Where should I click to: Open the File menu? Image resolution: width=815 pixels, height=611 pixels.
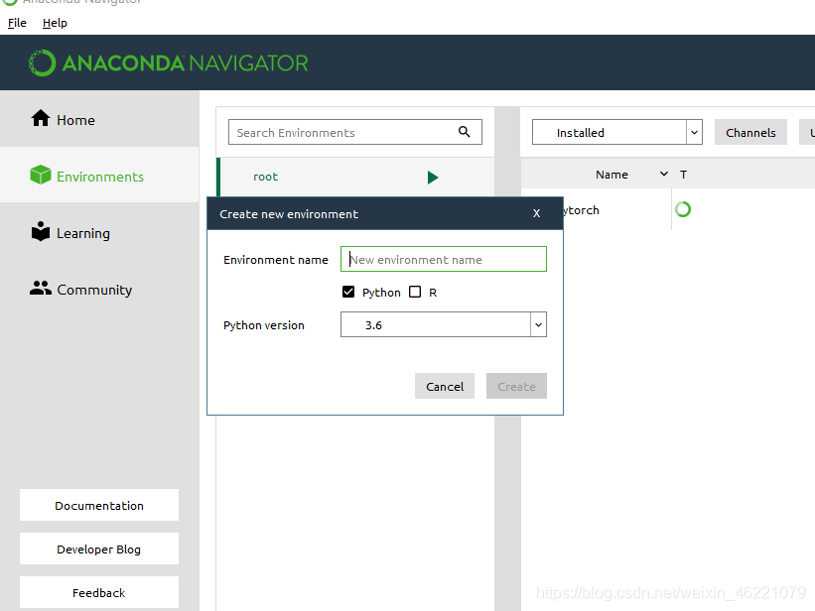tap(17, 23)
